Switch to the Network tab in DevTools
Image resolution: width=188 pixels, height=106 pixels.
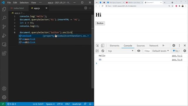tap(154, 46)
